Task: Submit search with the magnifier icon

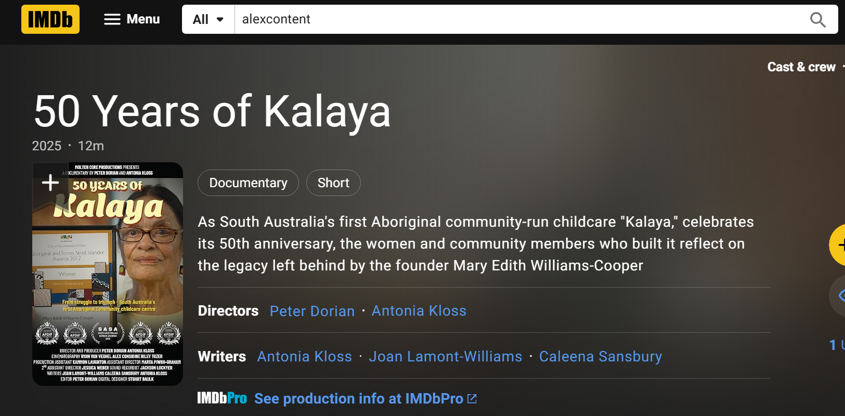Action: [x=818, y=20]
